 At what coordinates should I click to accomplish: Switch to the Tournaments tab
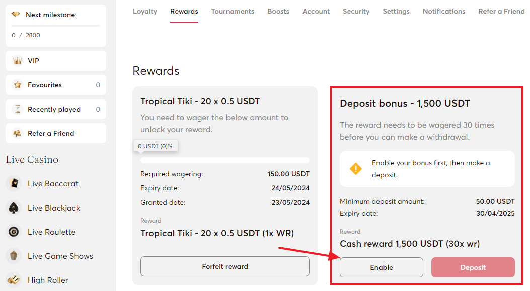[x=233, y=11]
